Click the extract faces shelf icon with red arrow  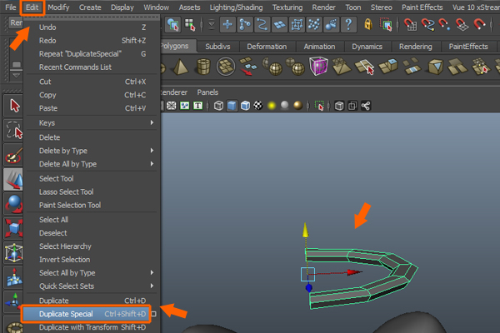tap(248, 67)
